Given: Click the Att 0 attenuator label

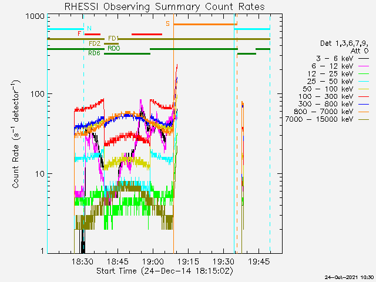Looking at the screenshot, I should pyautogui.click(x=360, y=51).
